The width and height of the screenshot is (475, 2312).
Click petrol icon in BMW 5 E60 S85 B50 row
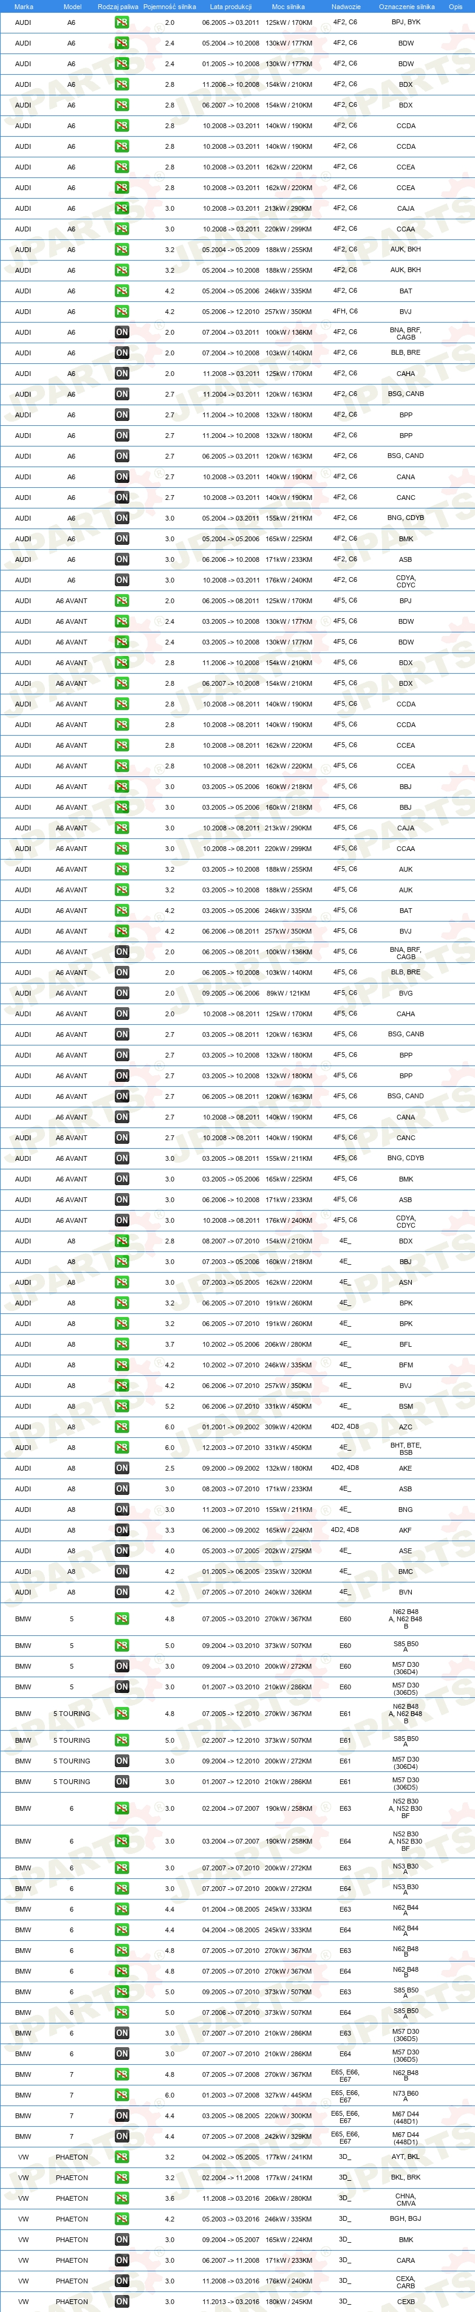(x=121, y=1645)
